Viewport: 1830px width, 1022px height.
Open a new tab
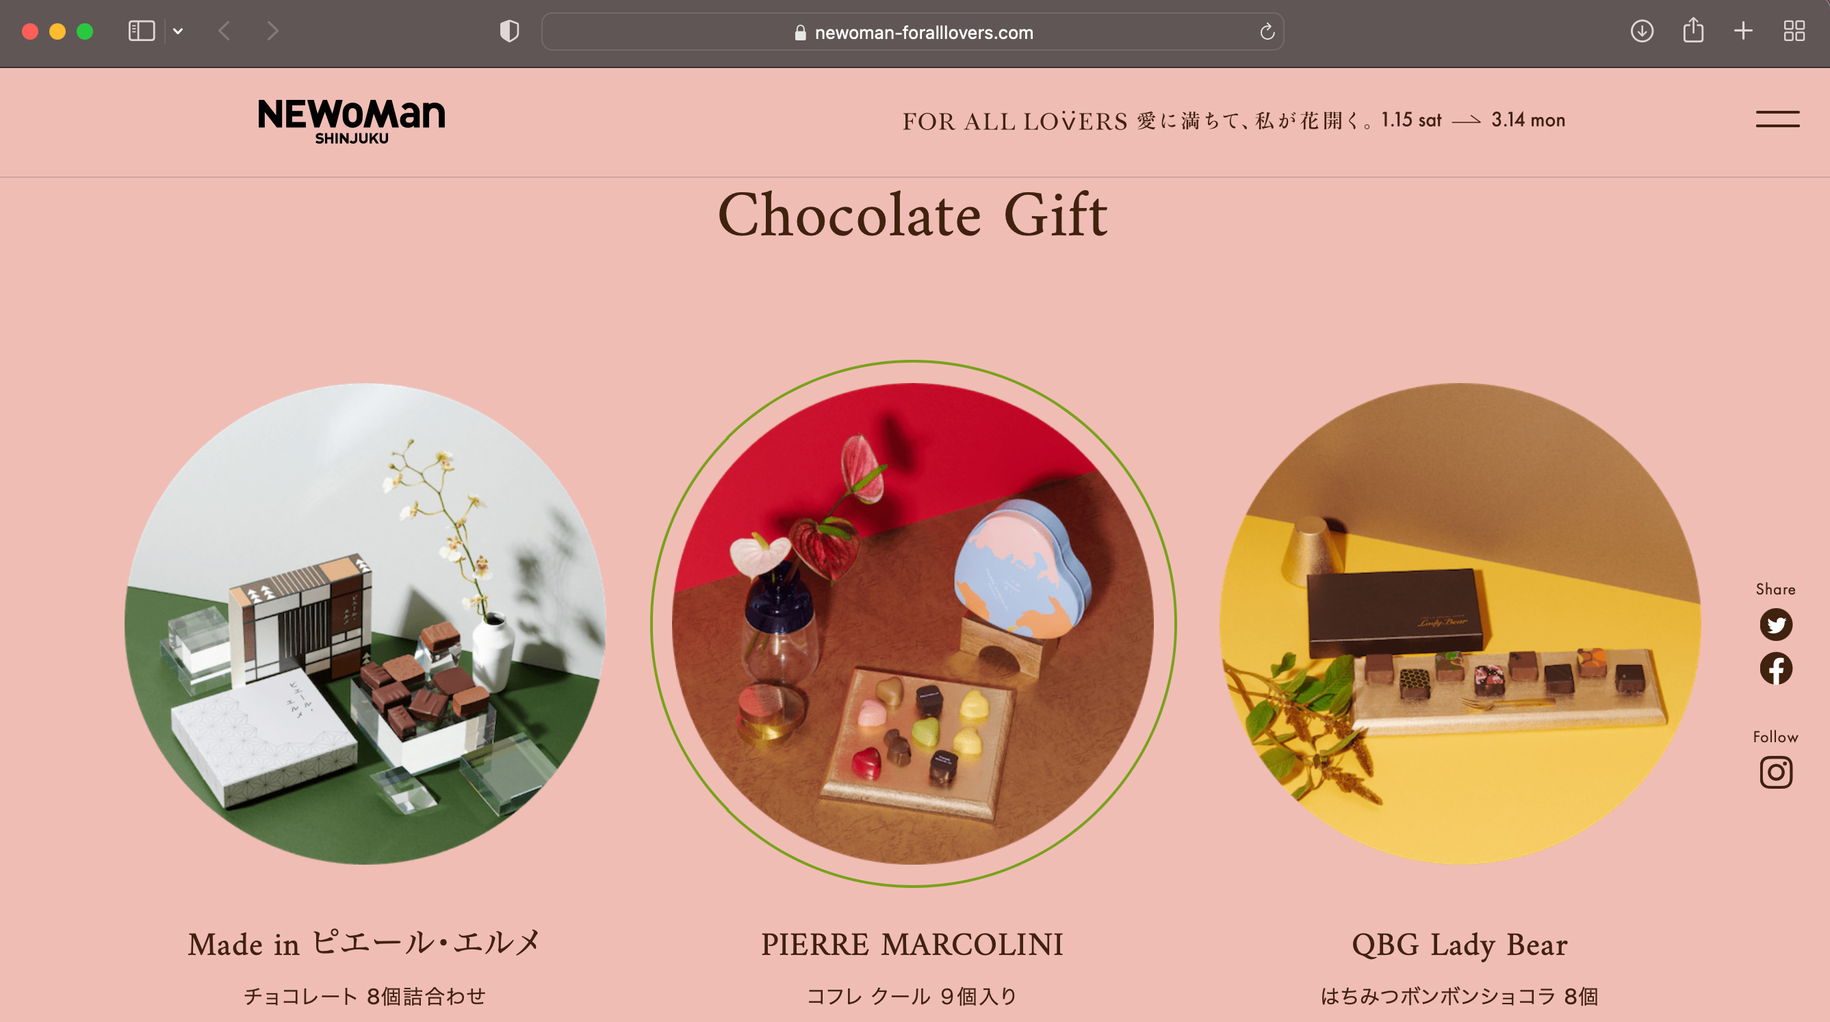point(1742,31)
